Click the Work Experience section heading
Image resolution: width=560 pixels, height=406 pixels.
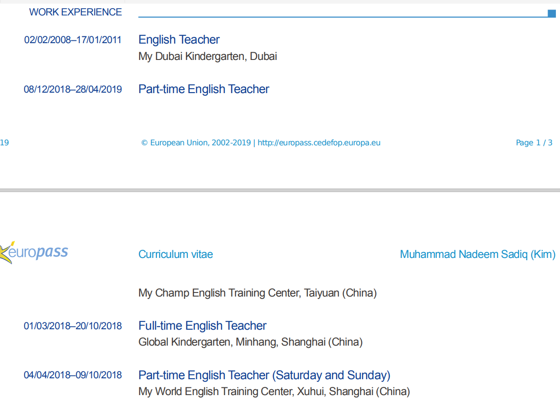[76, 12]
